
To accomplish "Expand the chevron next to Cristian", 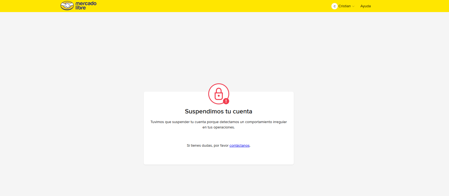I will tap(353, 6).
